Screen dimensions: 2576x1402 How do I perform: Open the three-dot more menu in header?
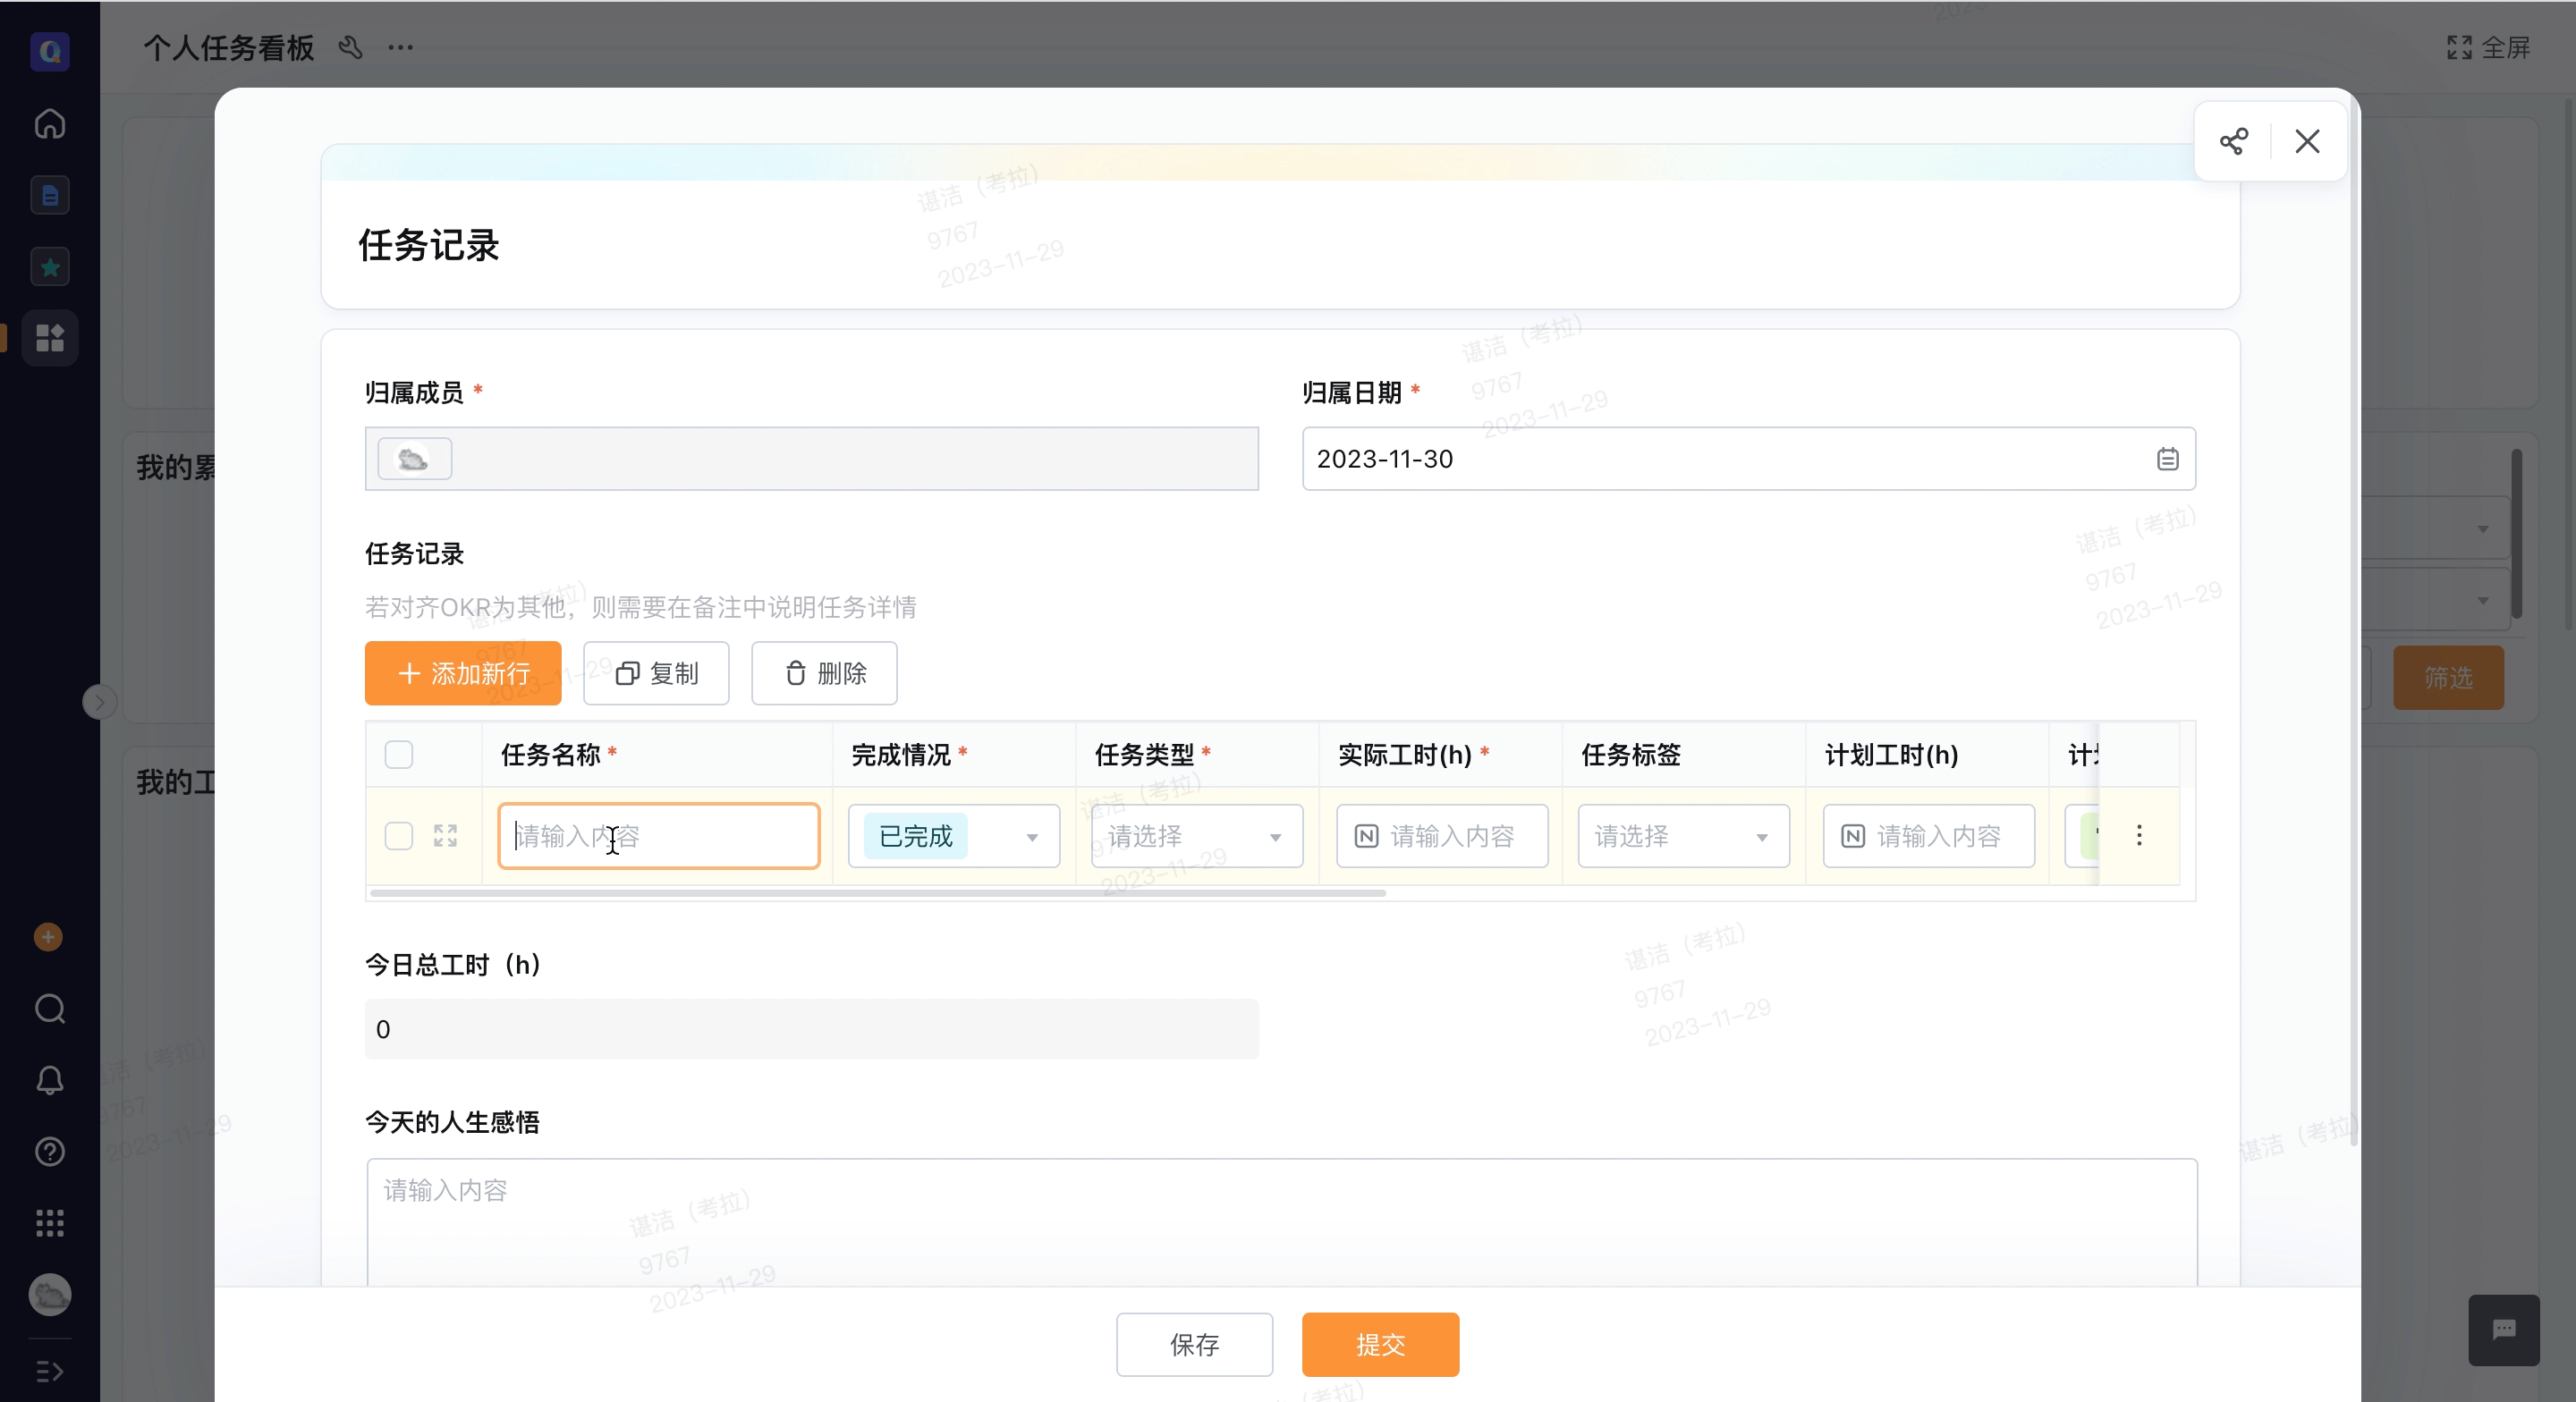[401, 47]
